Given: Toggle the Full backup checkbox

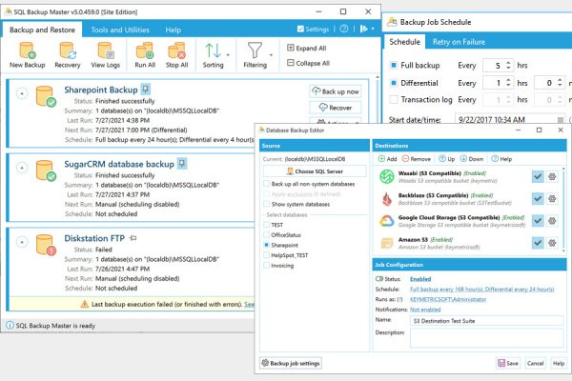Looking at the screenshot, I should coord(394,66).
